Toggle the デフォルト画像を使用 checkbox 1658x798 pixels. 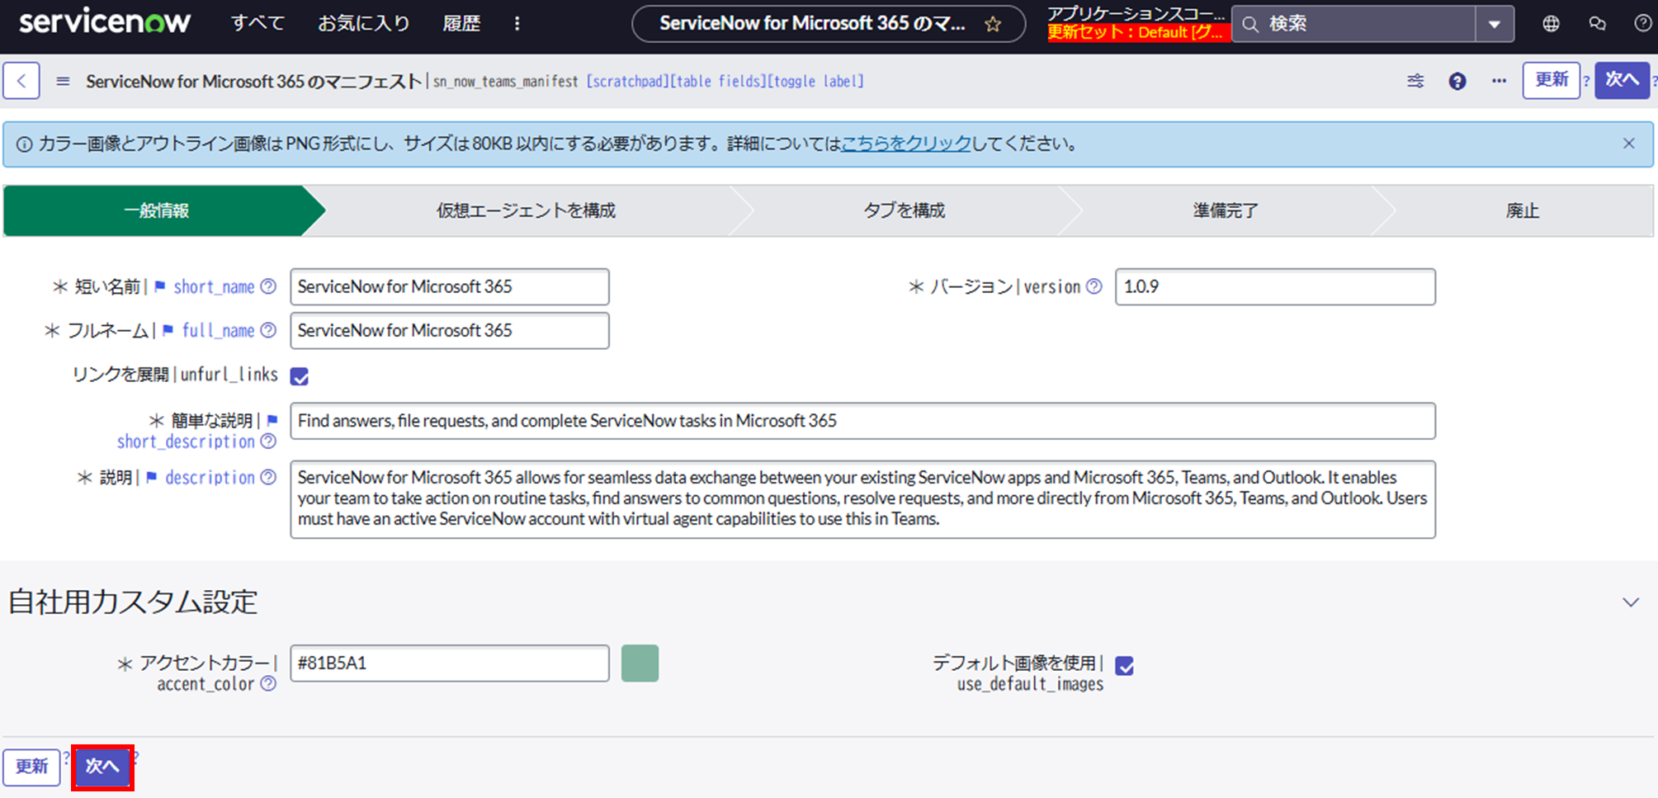click(x=1124, y=665)
